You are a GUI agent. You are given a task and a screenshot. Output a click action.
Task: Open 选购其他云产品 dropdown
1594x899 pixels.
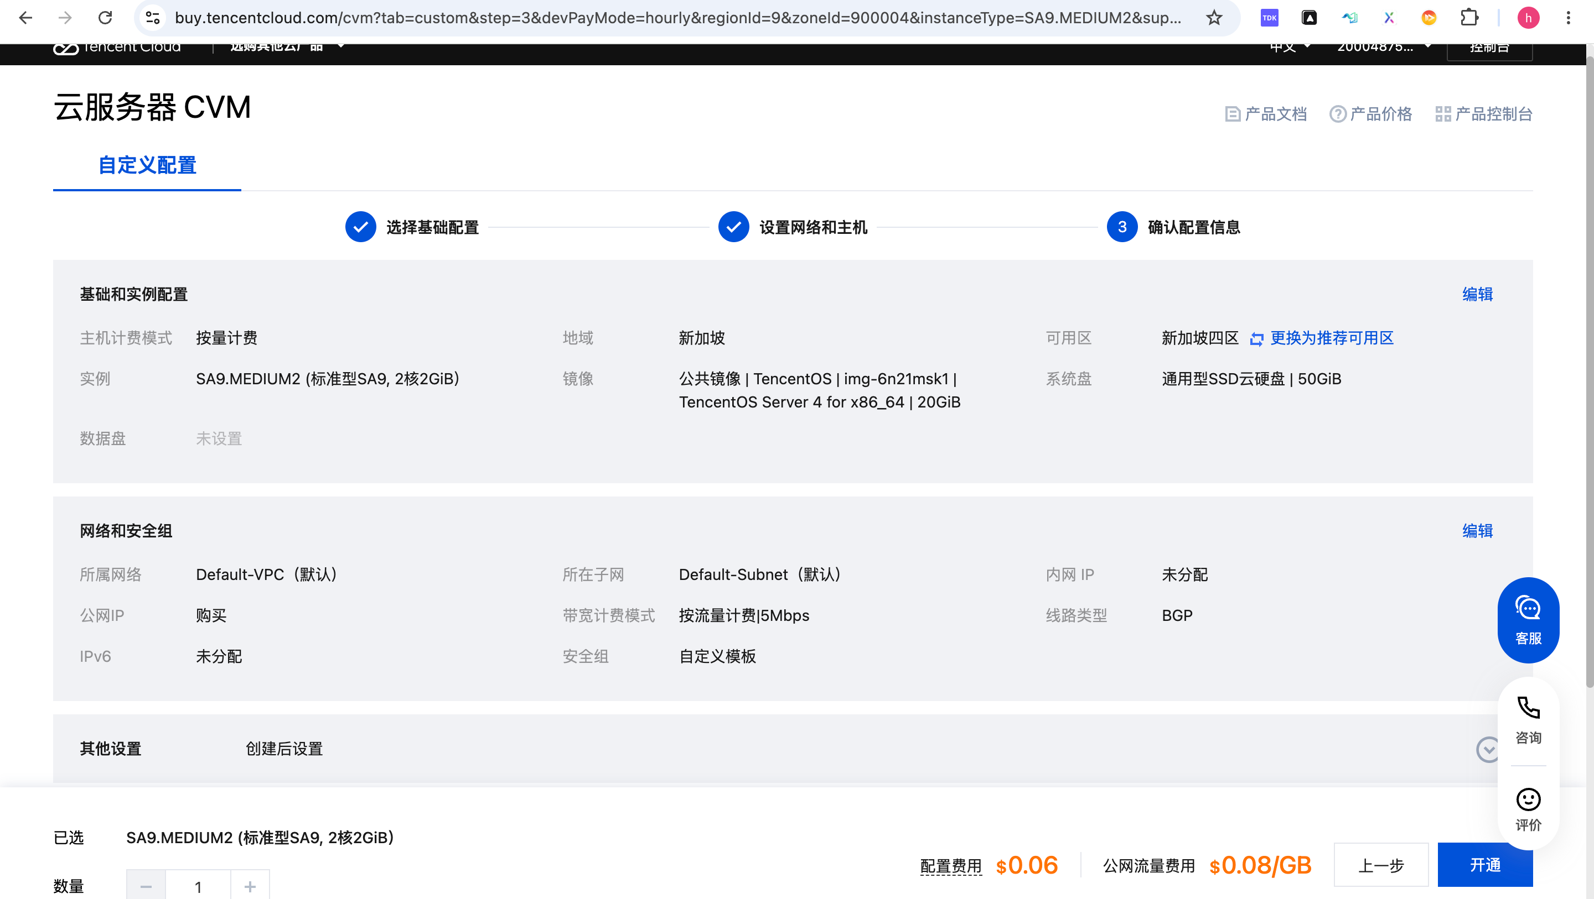point(287,48)
